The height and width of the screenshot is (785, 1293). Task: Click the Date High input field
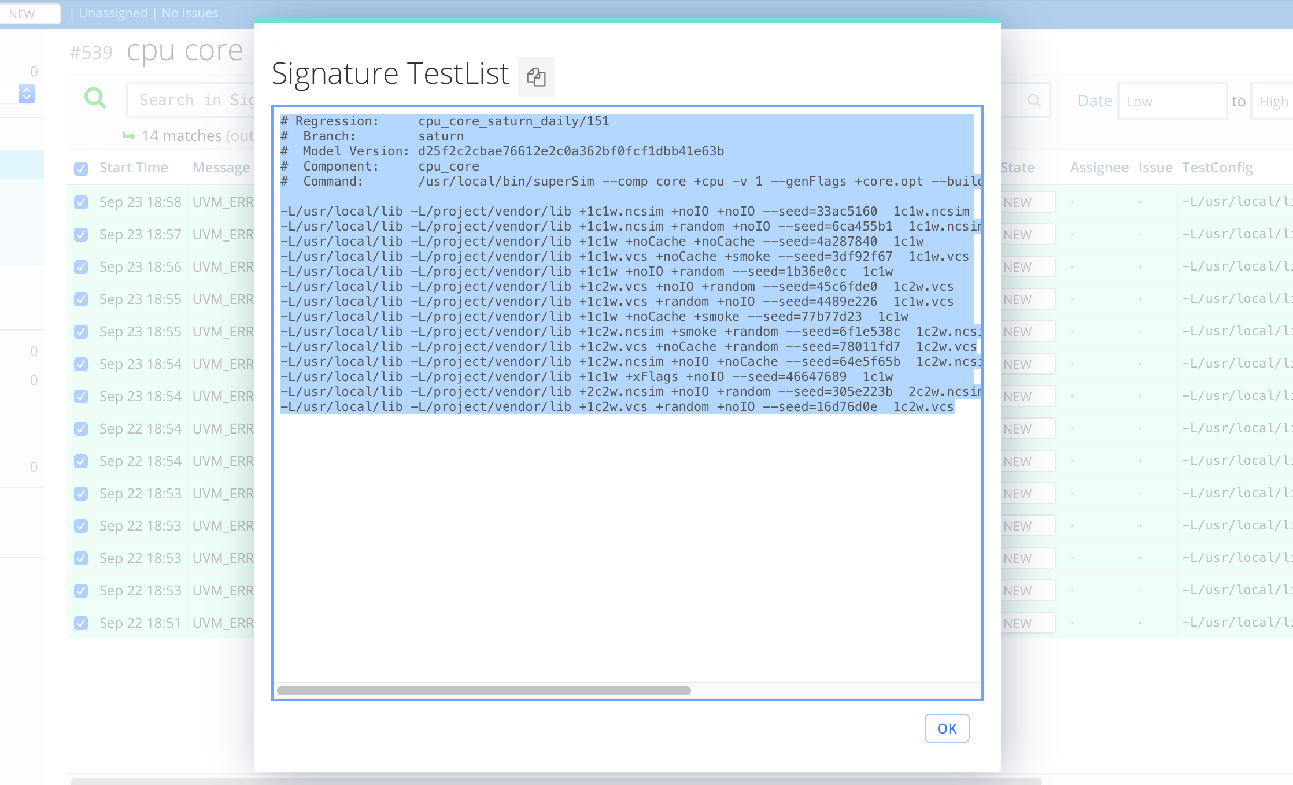pos(1272,101)
